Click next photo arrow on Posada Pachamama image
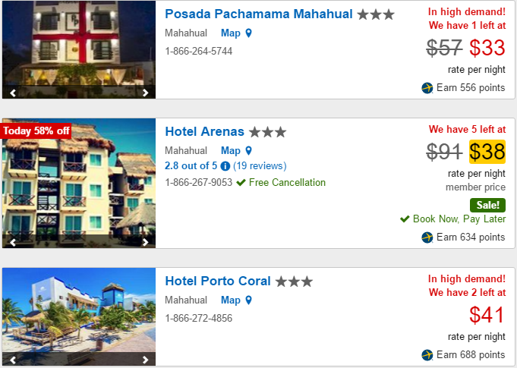517x368 pixels. coord(146,93)
